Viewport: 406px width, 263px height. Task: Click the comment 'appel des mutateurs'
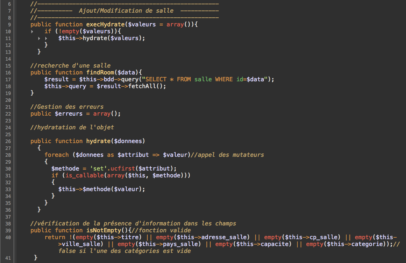pos(227,155)
